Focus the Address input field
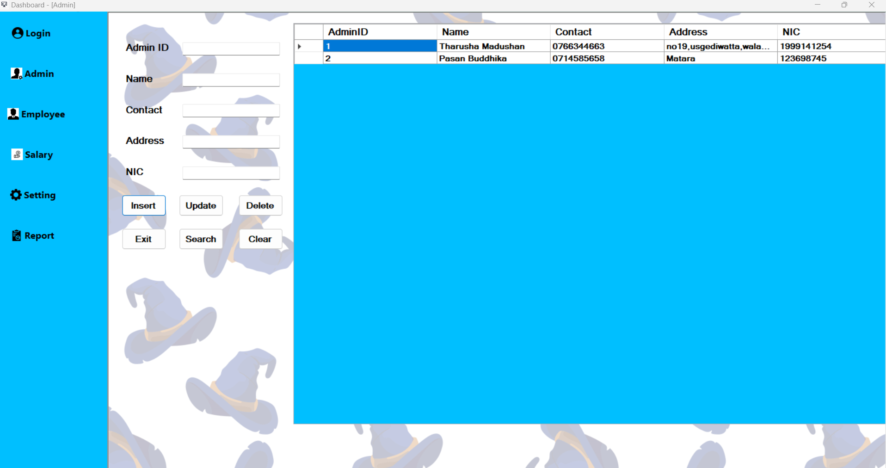Screen dimensions: 886x468 click(x=231, y=142)
